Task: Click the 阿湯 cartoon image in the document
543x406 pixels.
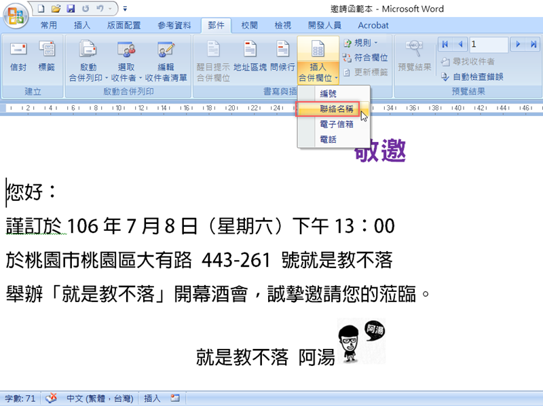Action: pyautogui.click(x=362, y=341)
